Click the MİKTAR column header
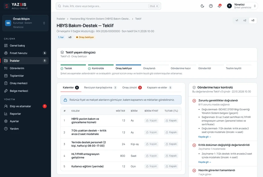263x177 pixels. 120,111
